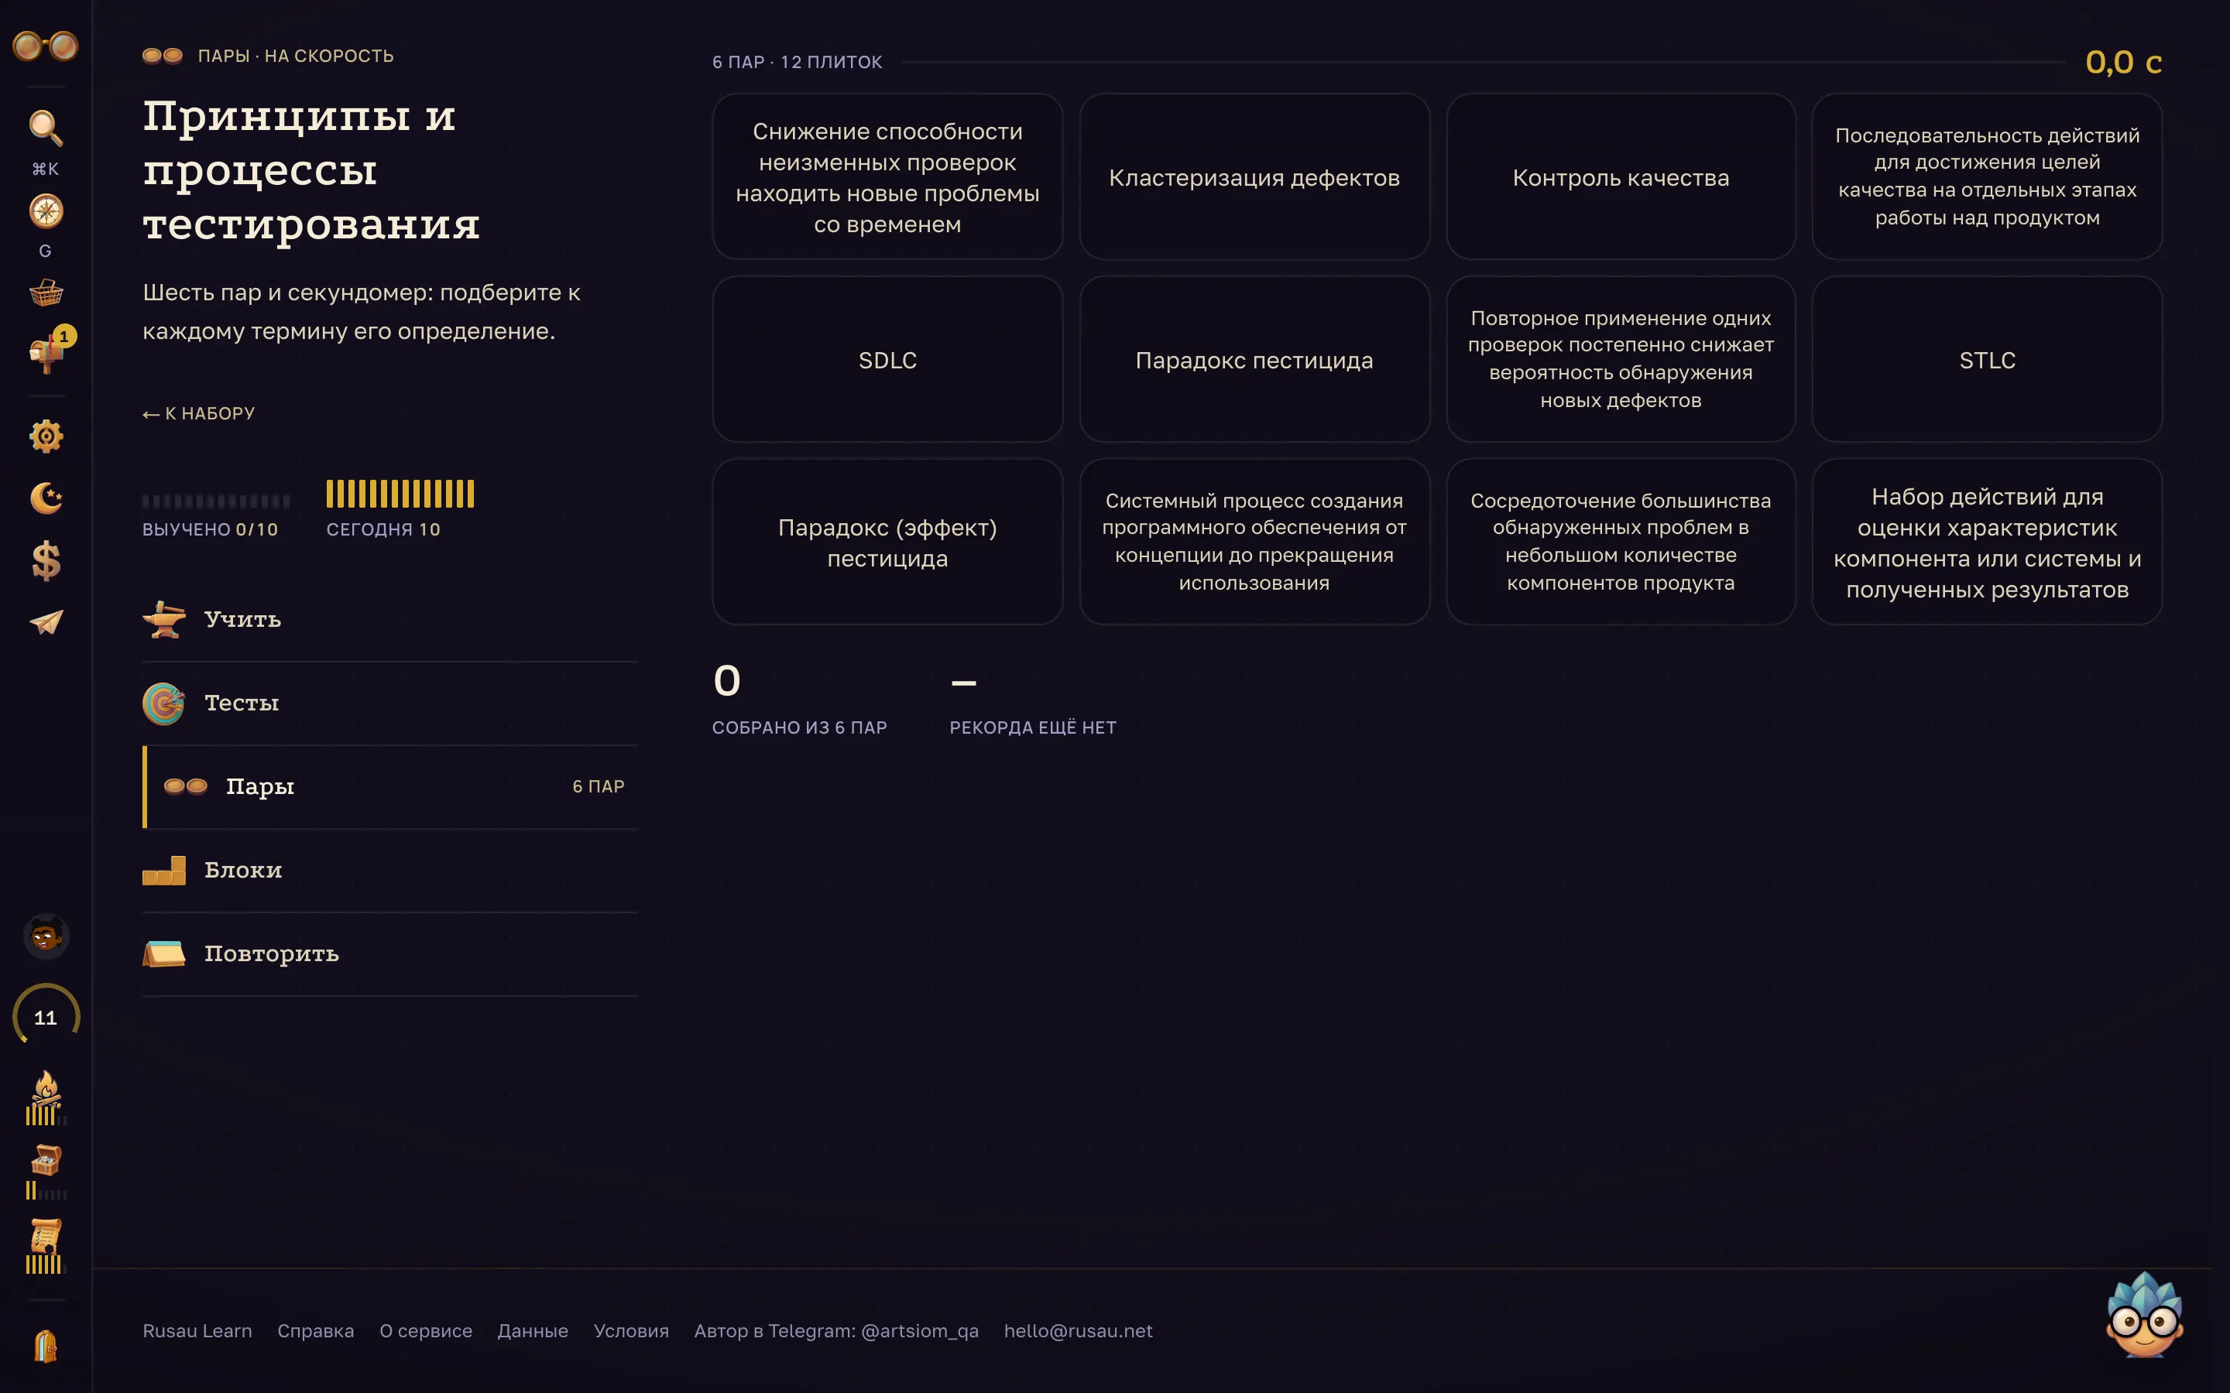Image resolution: width=2230 pixels, height=1393 pixels.
Task: Open settings via the gear icon
Action: coord(45,436)
